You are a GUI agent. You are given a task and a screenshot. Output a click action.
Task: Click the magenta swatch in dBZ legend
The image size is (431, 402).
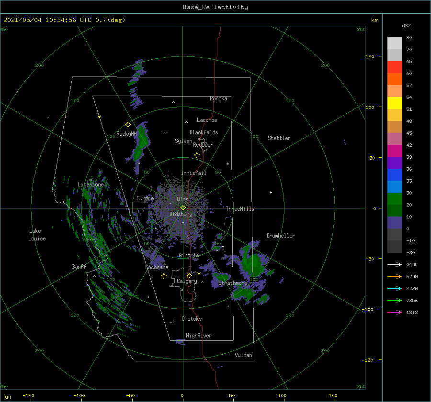pos(395,151)
